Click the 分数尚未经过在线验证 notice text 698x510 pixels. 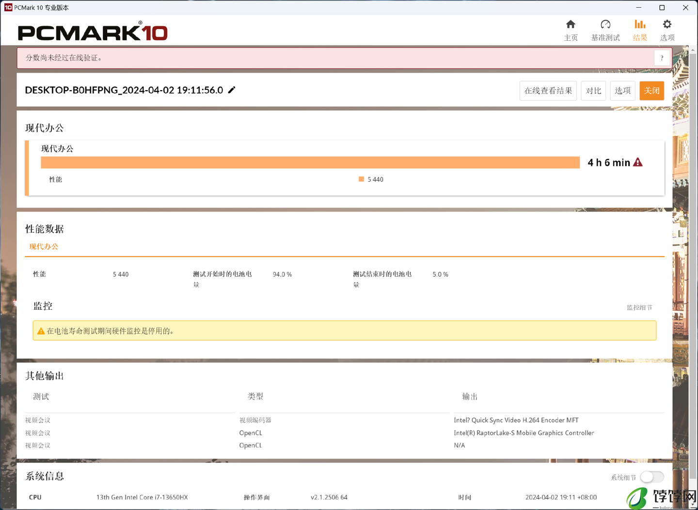[64, 58]
